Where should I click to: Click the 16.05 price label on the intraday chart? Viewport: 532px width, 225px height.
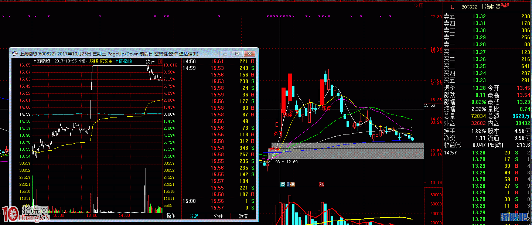(x=25, y=65)
